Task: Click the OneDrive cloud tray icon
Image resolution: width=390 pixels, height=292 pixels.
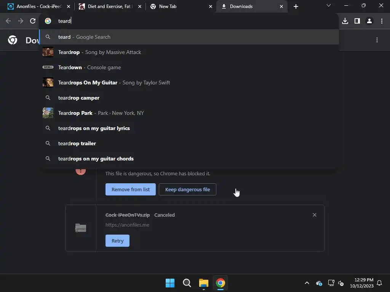Action: pos(319,283)
